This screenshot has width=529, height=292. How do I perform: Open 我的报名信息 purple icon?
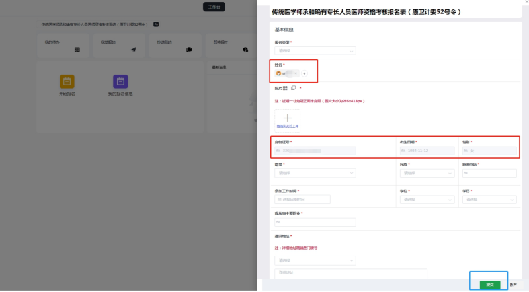(120, 82)
